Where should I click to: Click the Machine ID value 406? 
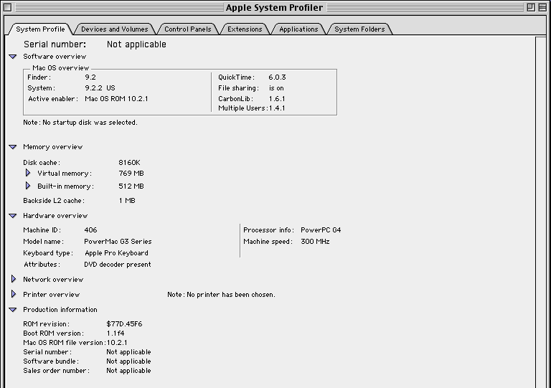(x=90, y=230)
